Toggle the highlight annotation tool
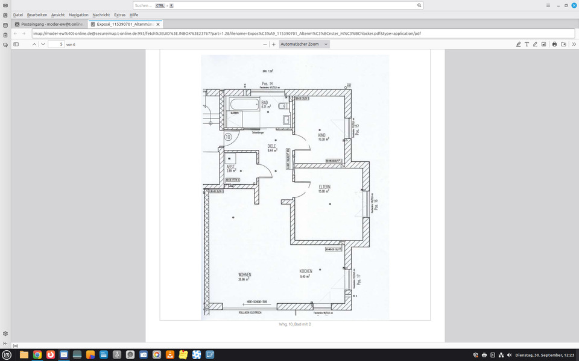Viewport: 579px width, 361px height. point(518,44)
